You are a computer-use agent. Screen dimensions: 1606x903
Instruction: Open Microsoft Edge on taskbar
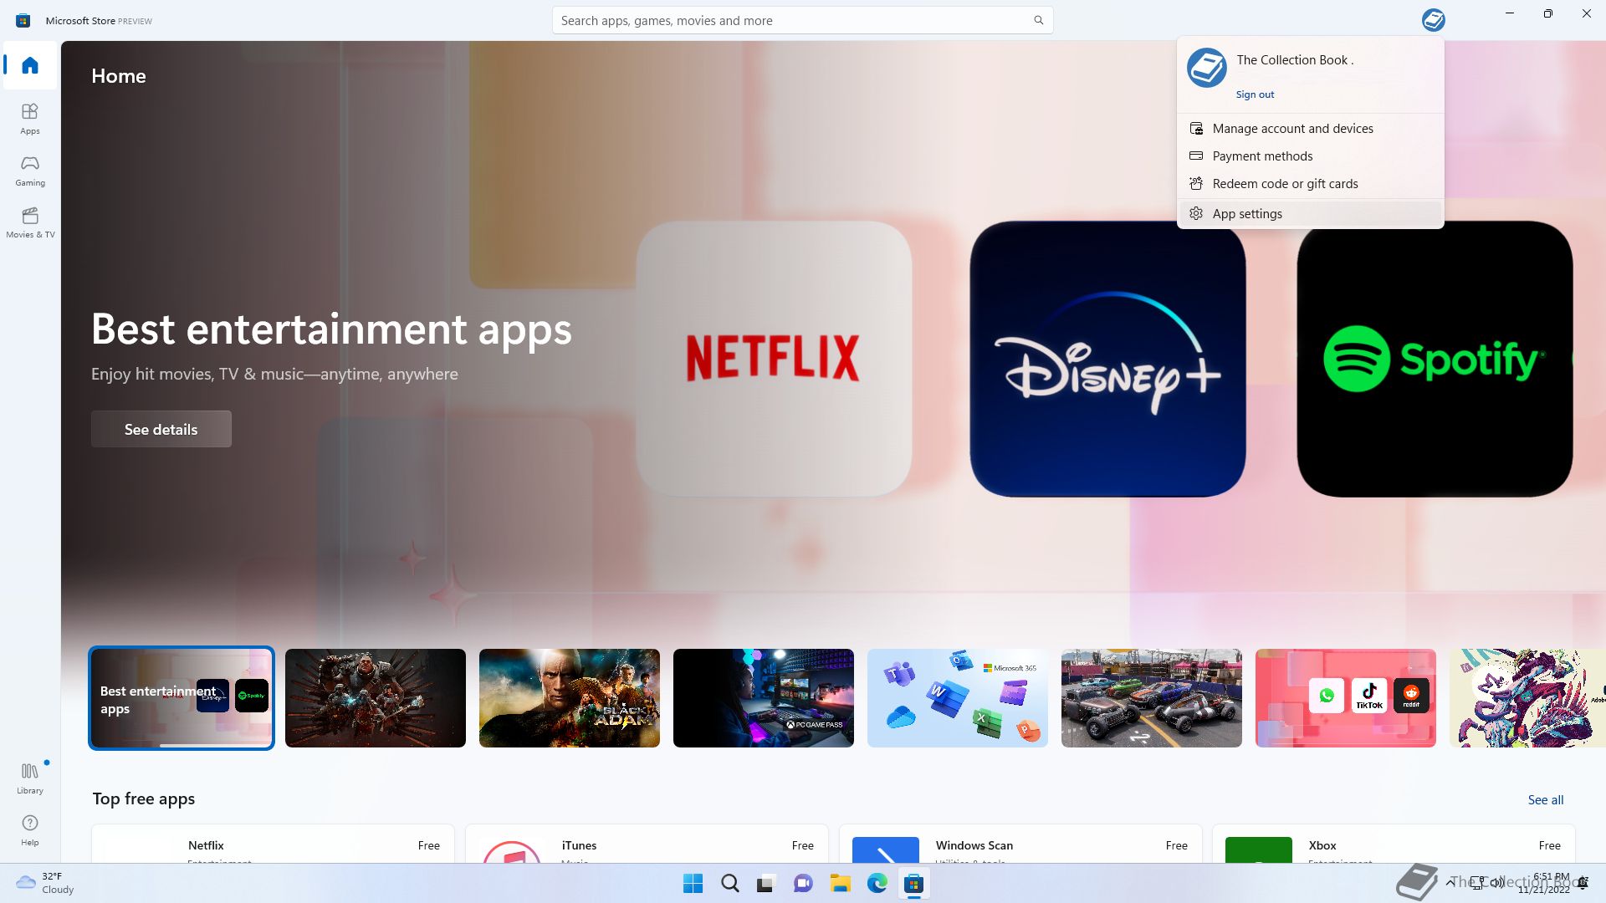tap(877, 884)
